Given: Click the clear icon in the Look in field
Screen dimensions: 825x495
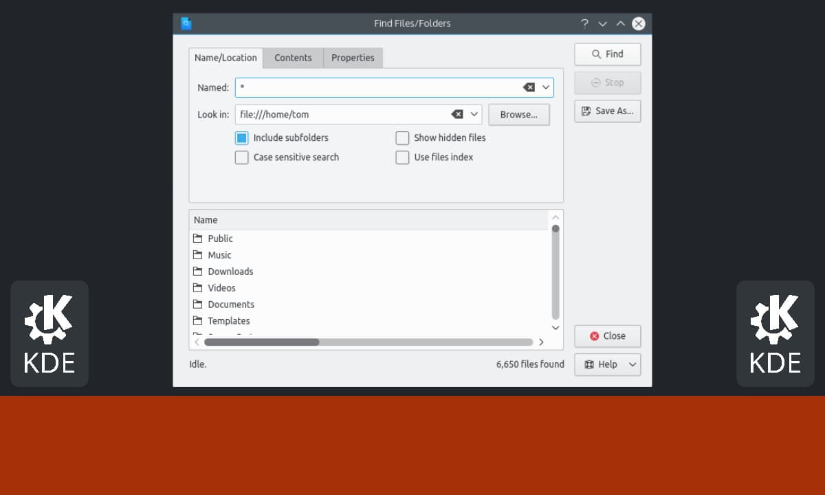Looking at the screenshot, I should 456,114.
